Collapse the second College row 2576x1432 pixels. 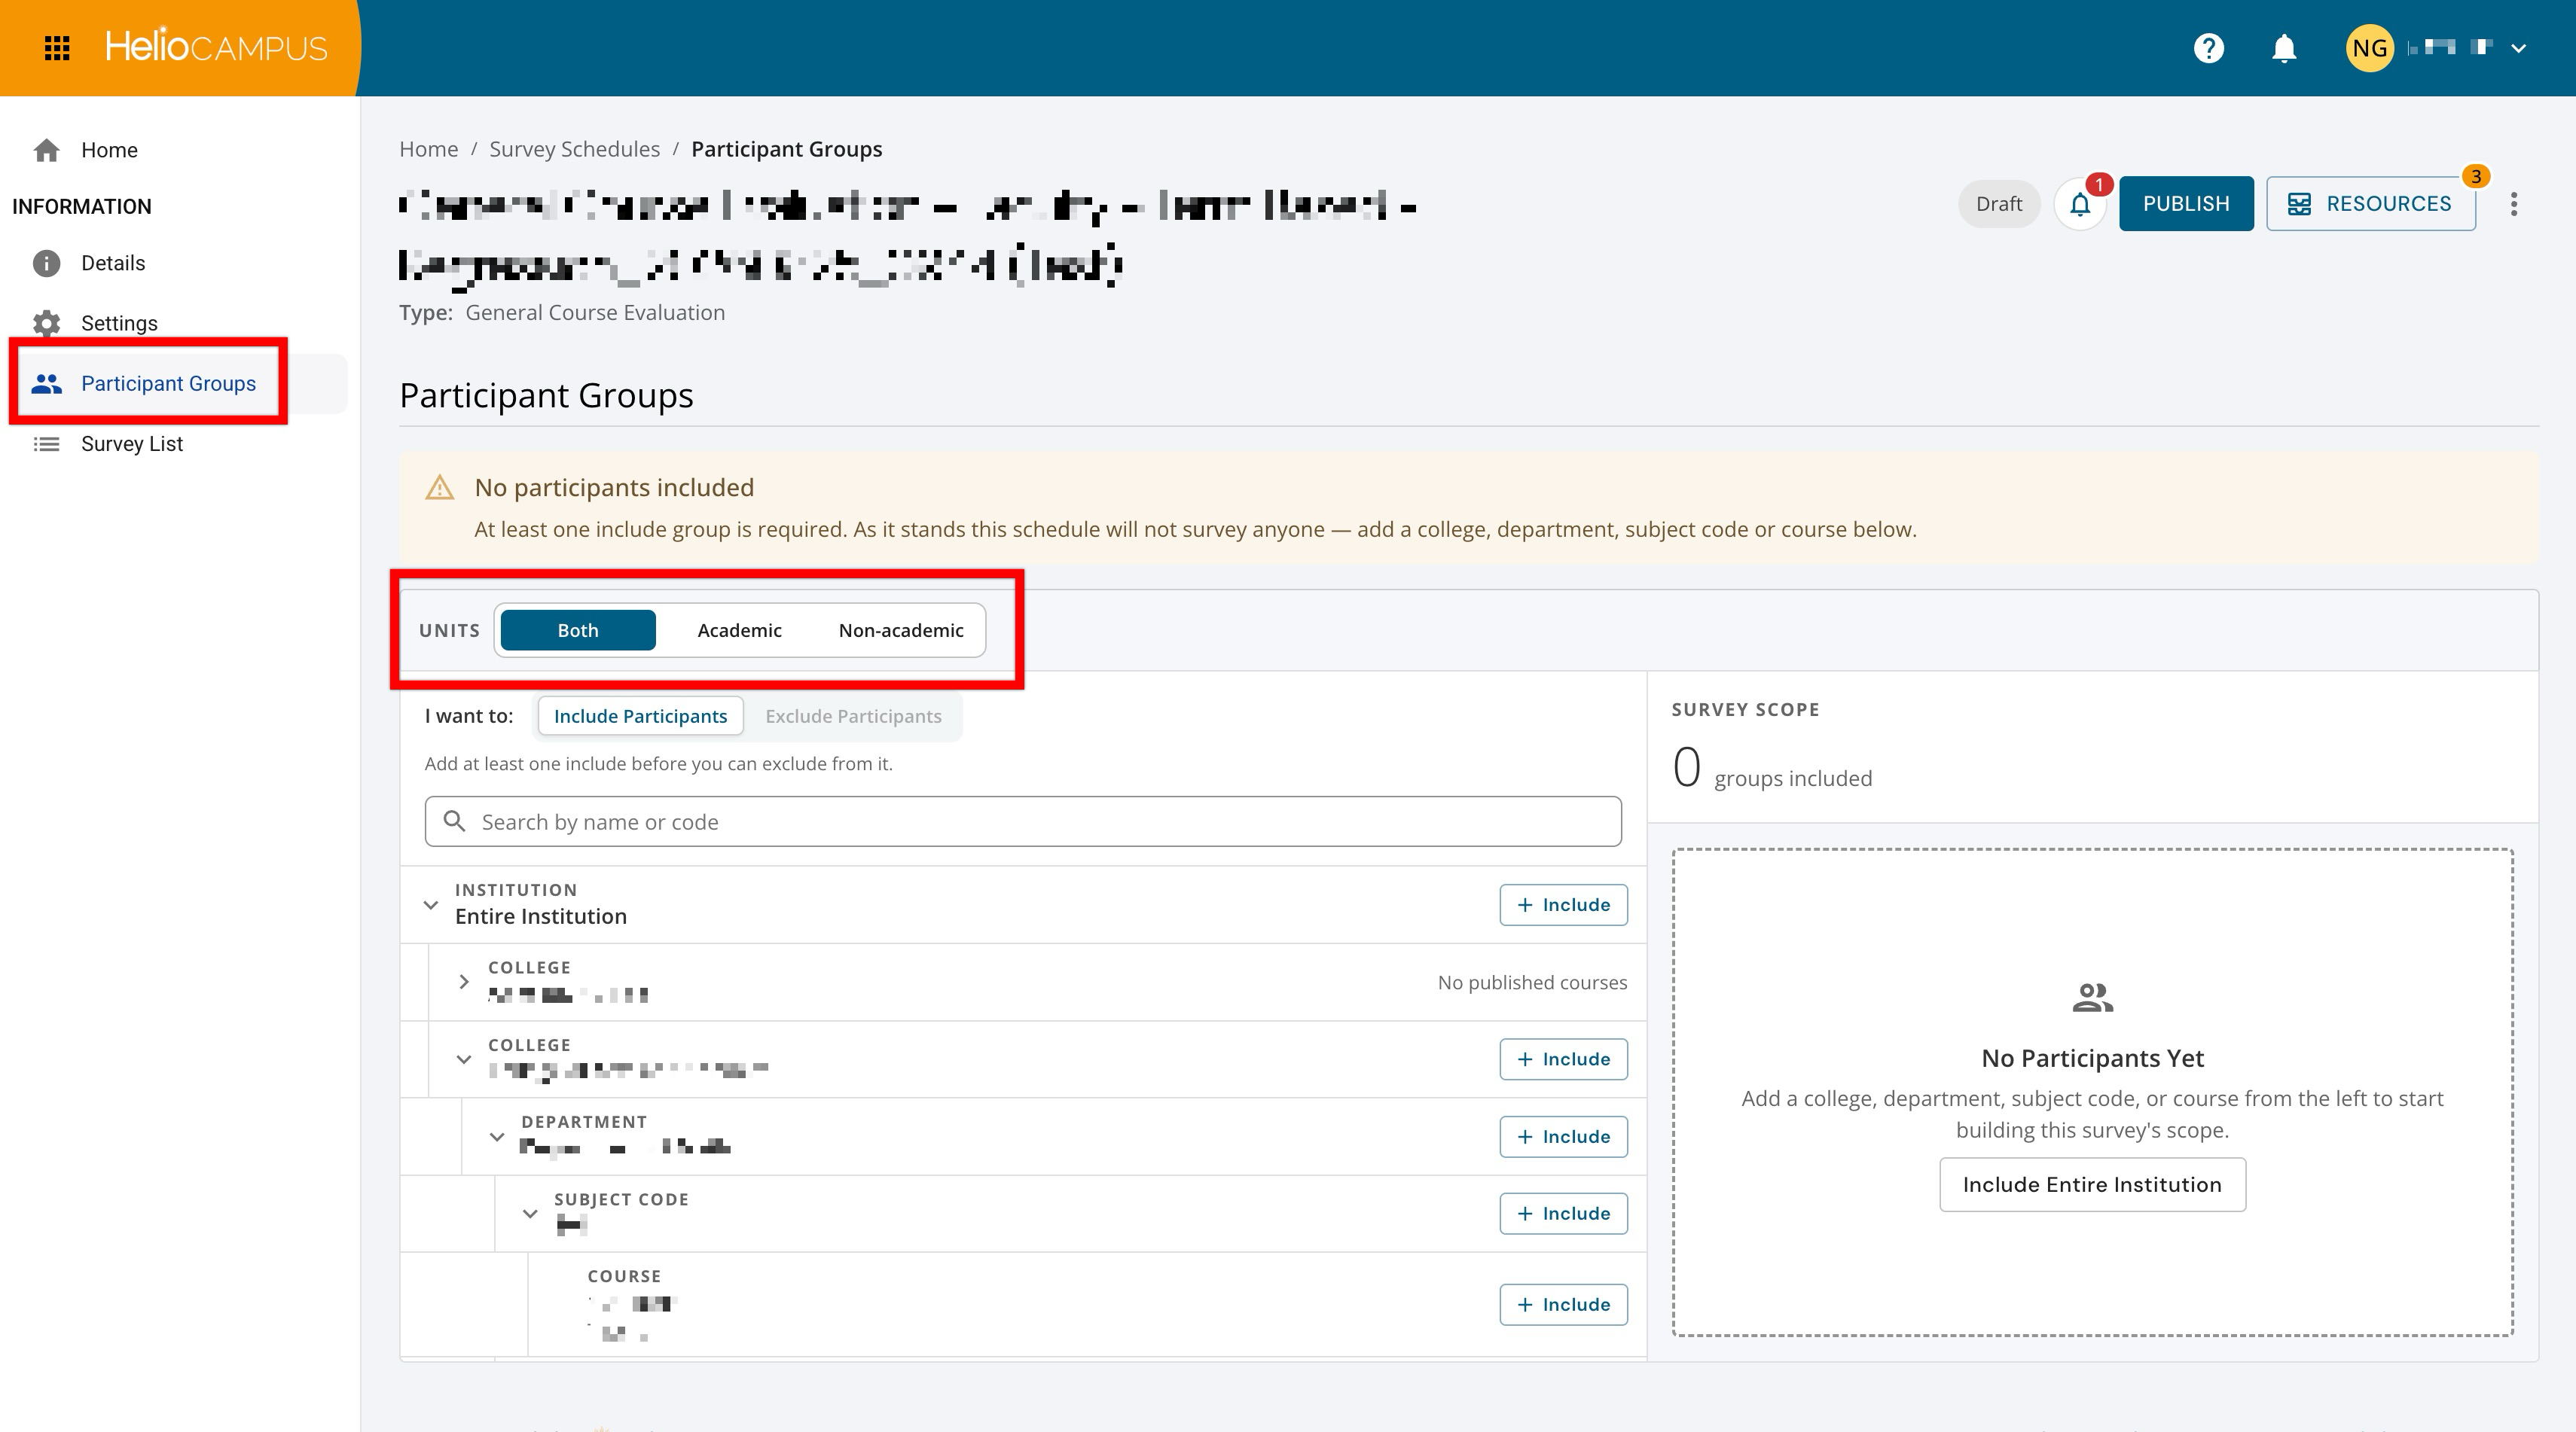coord(464,1059)
